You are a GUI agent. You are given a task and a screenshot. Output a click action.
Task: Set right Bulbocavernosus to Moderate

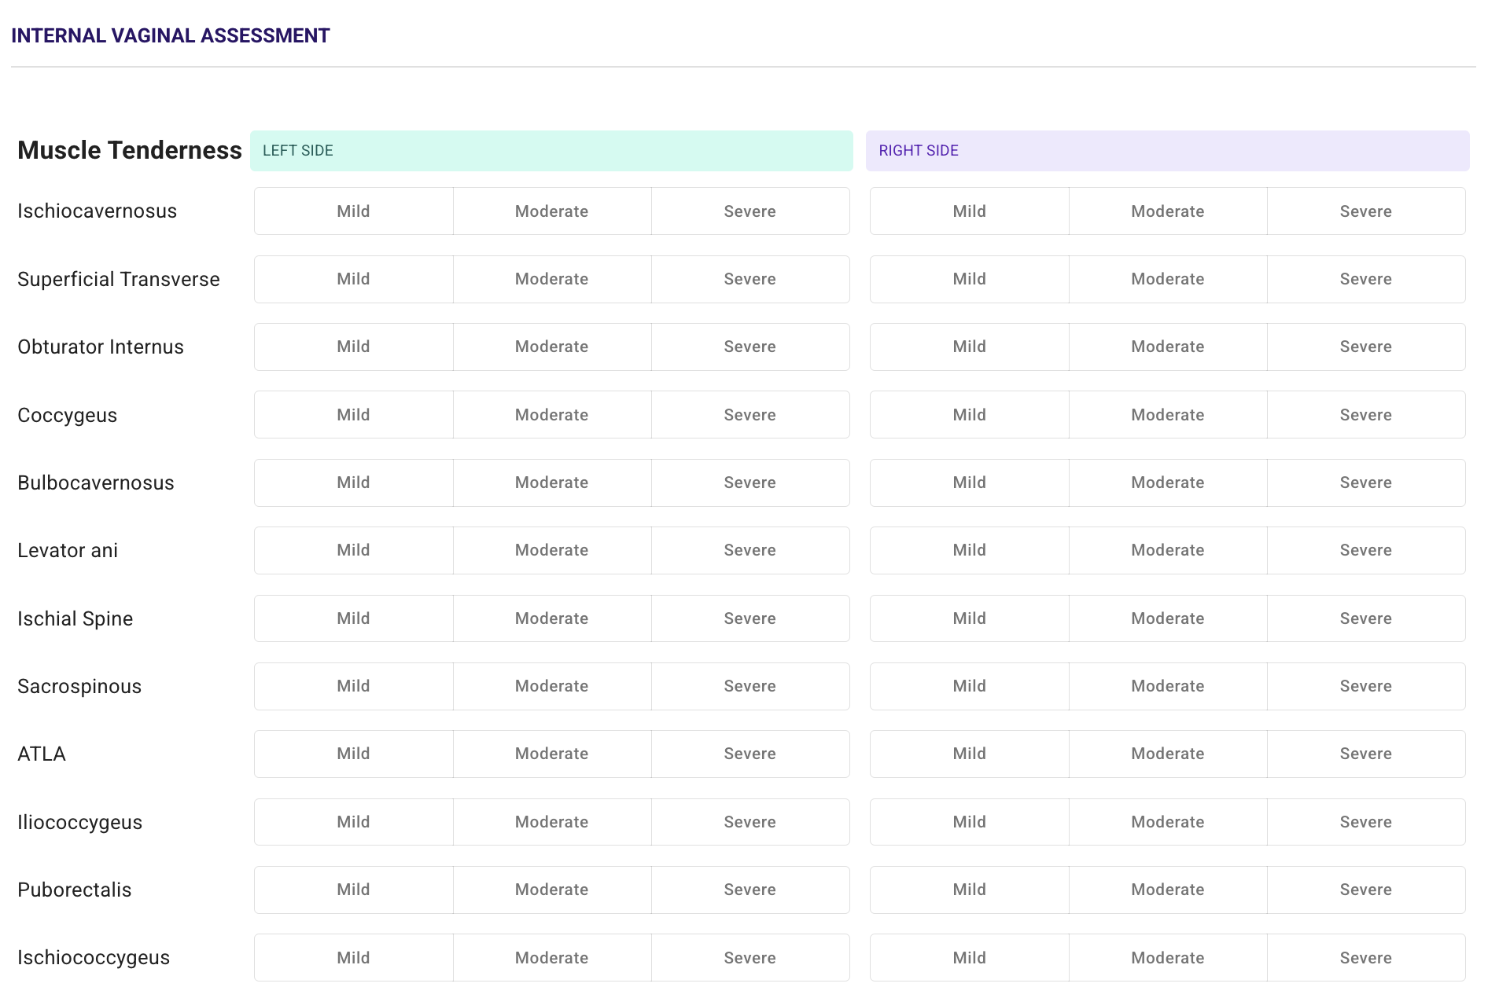(1167, 482)
